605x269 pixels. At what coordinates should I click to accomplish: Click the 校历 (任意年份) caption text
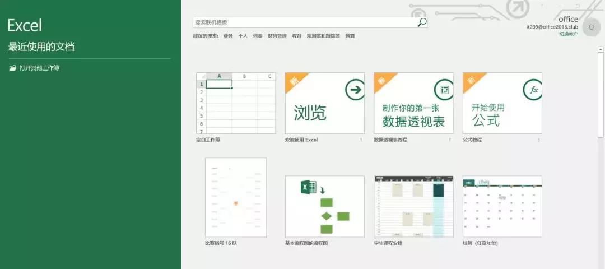tap(481, 244)
